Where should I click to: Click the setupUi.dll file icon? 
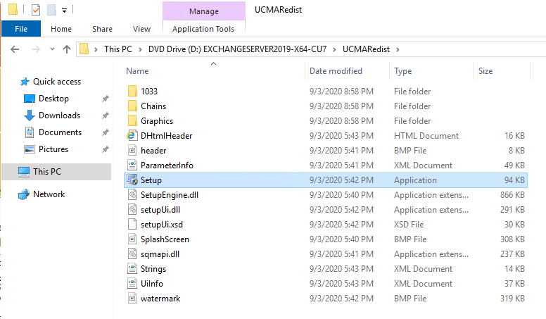[132, 210]
